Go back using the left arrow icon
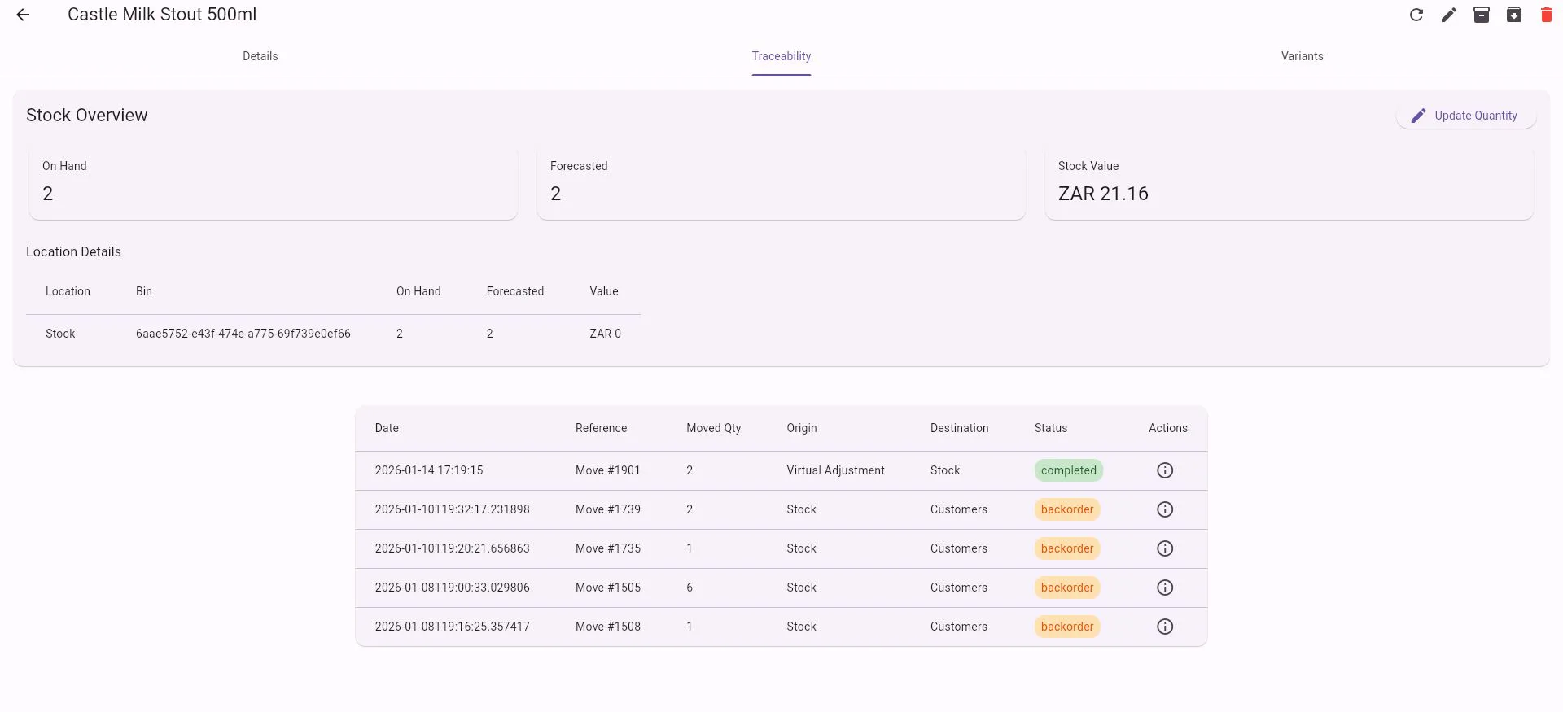The height and width of the screenshot is (712, 1563). (23, 15)
